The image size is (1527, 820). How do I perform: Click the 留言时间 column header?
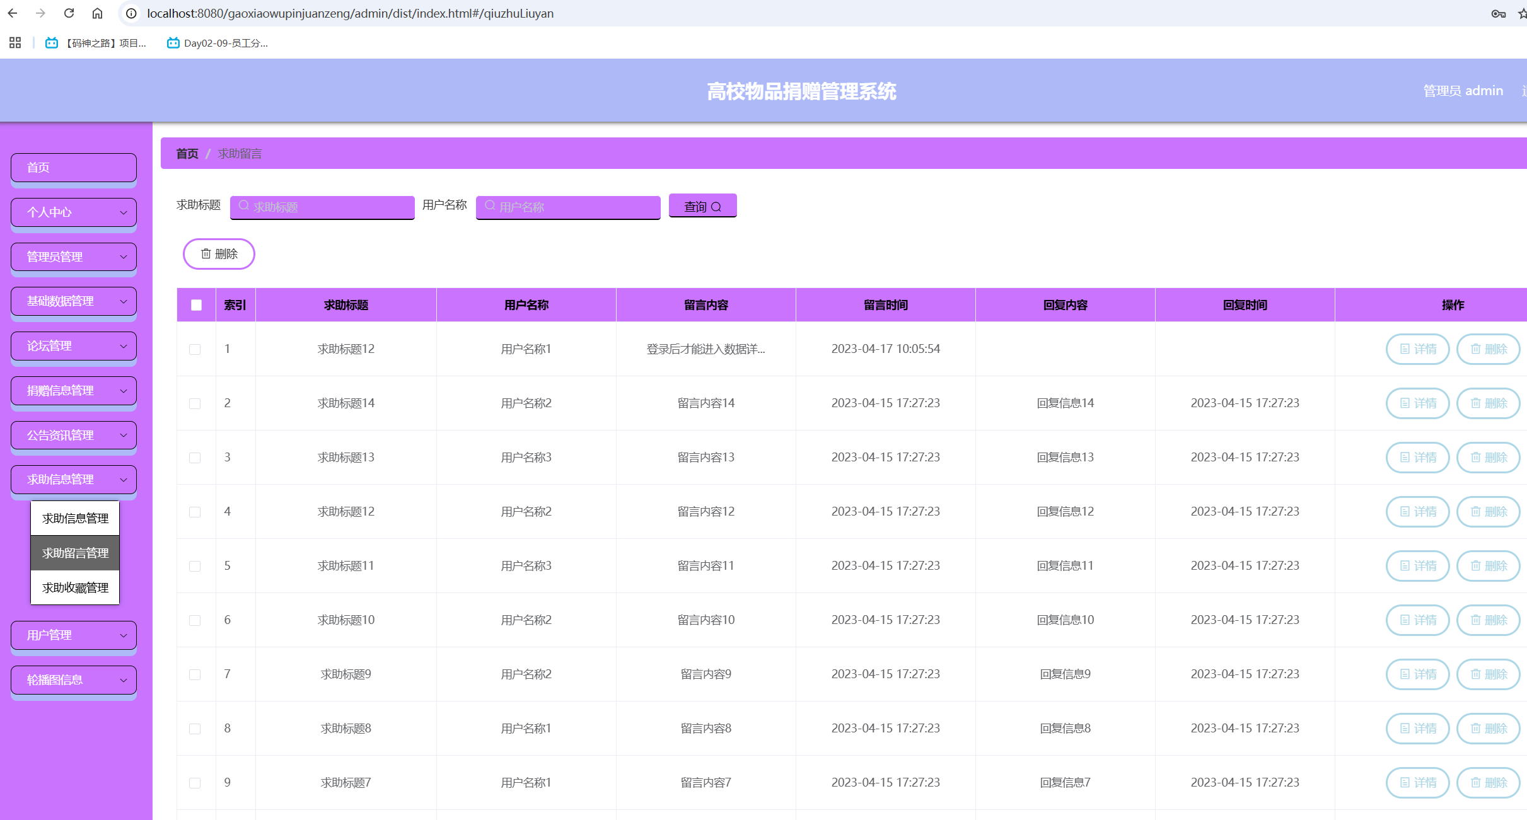885,305
